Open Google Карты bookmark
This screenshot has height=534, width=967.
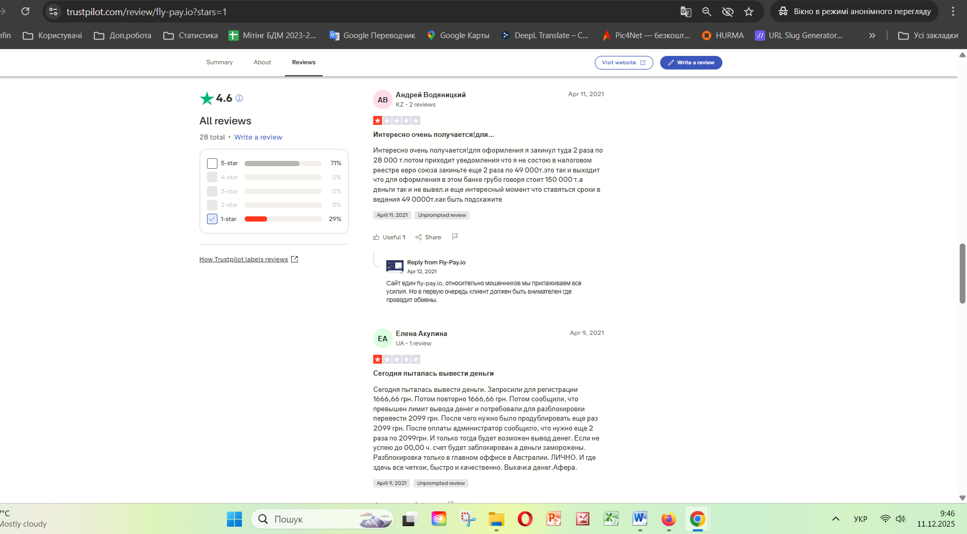tap(458, 36)
